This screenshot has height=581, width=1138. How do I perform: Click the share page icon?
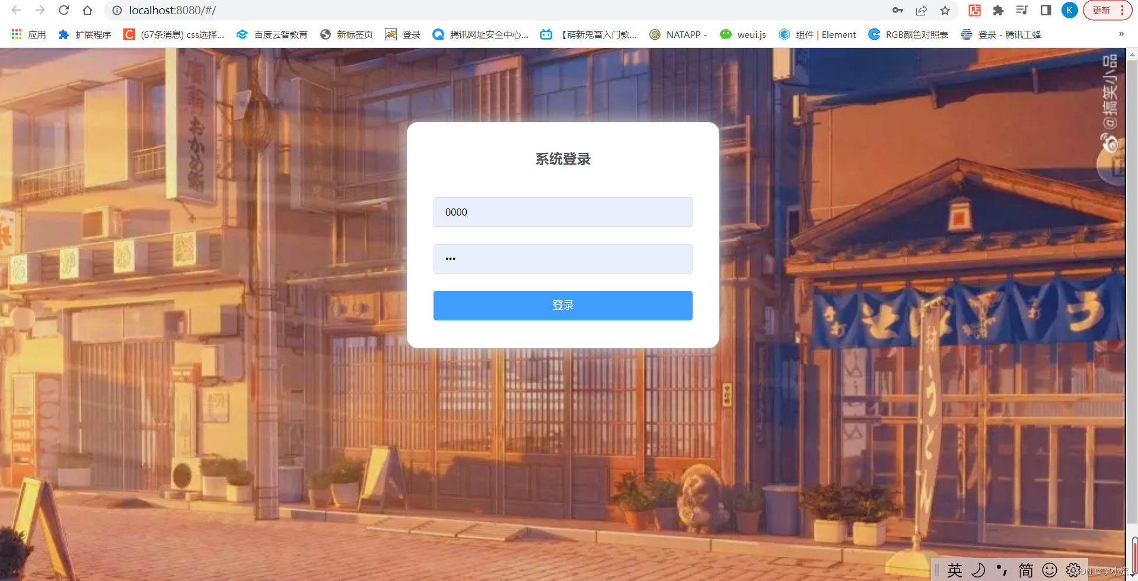coord(921,10)
